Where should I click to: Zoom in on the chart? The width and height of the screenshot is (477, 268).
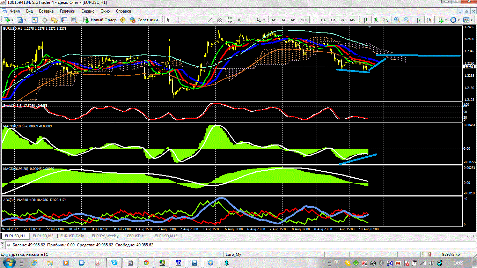397,20
